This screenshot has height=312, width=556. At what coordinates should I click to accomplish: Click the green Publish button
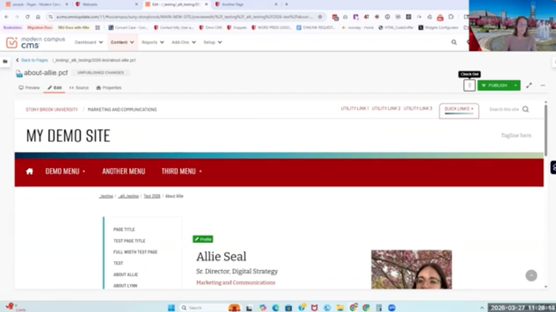tap(494, 85)
